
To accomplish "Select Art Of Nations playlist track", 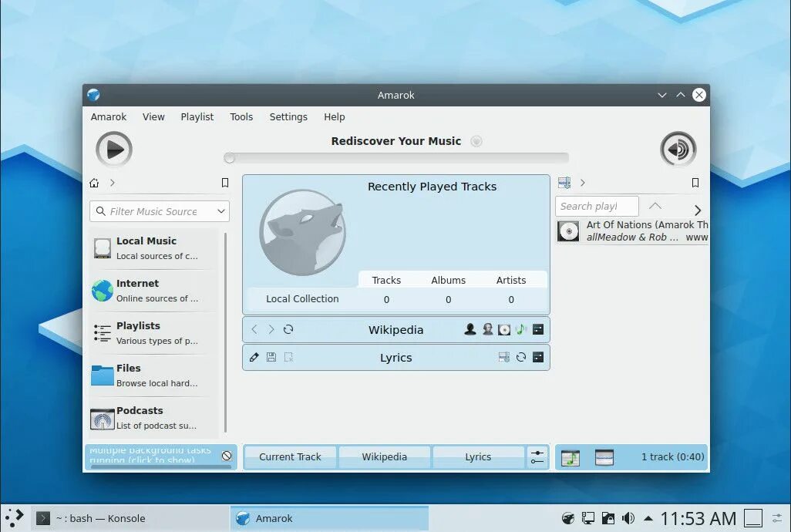I will pyautogui.click(x=633, y=231).
